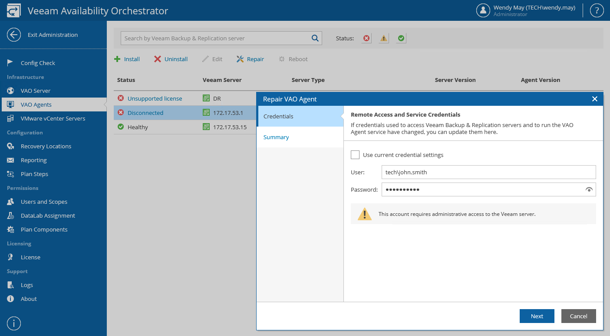Viewport: 610px width, 336px height.
Task: Click Uninstall in the toolbar
Action: (171, 59)
